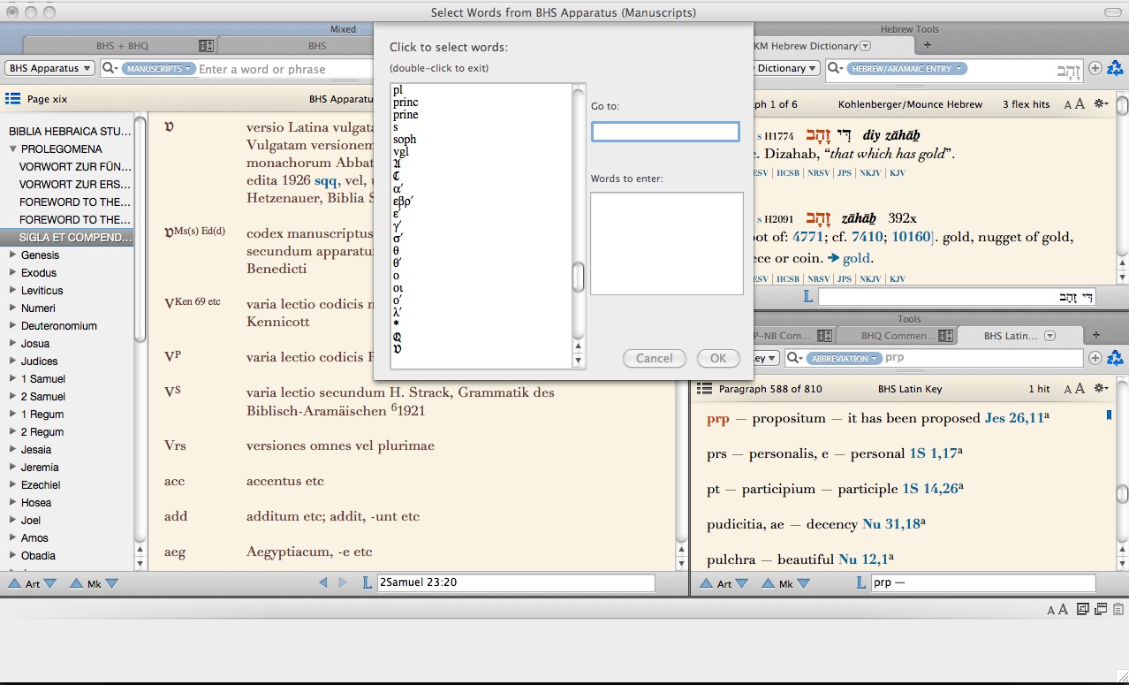The image size is (1129, 685).
Task: Click the recycle icon in BHS Latin Key pane
Action: point(1115,358)
